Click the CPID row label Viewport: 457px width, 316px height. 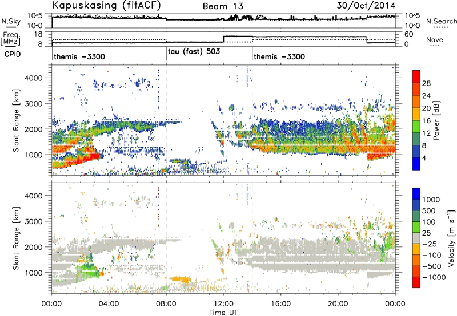(13, 54)
